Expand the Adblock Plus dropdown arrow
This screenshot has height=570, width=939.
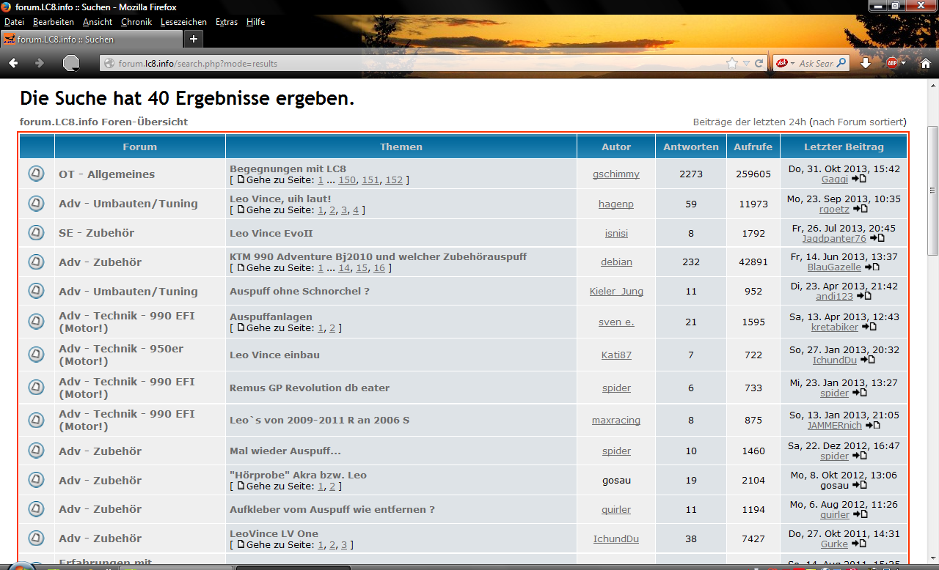point(903,64)
